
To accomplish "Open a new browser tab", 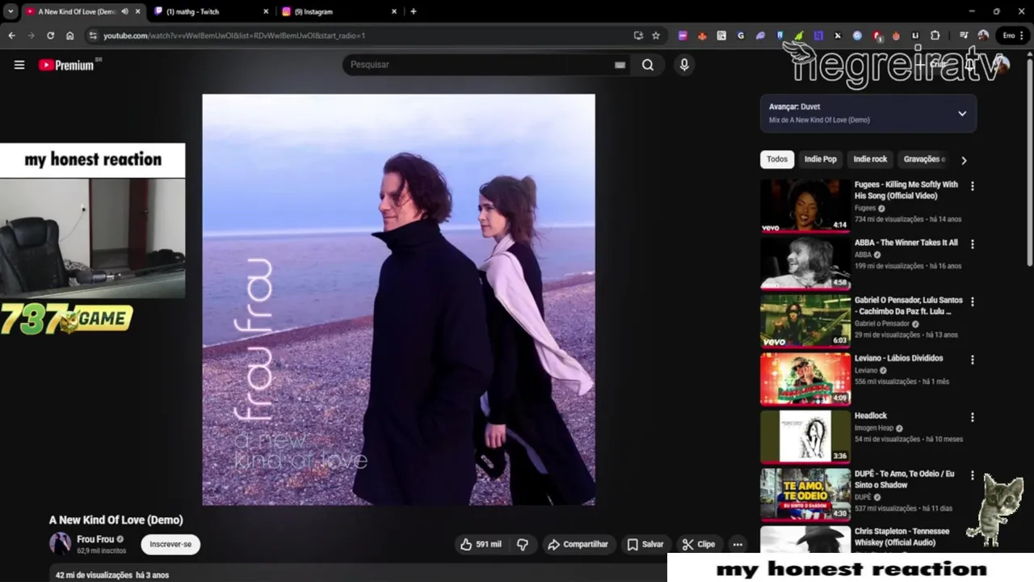I will [414, 11].
